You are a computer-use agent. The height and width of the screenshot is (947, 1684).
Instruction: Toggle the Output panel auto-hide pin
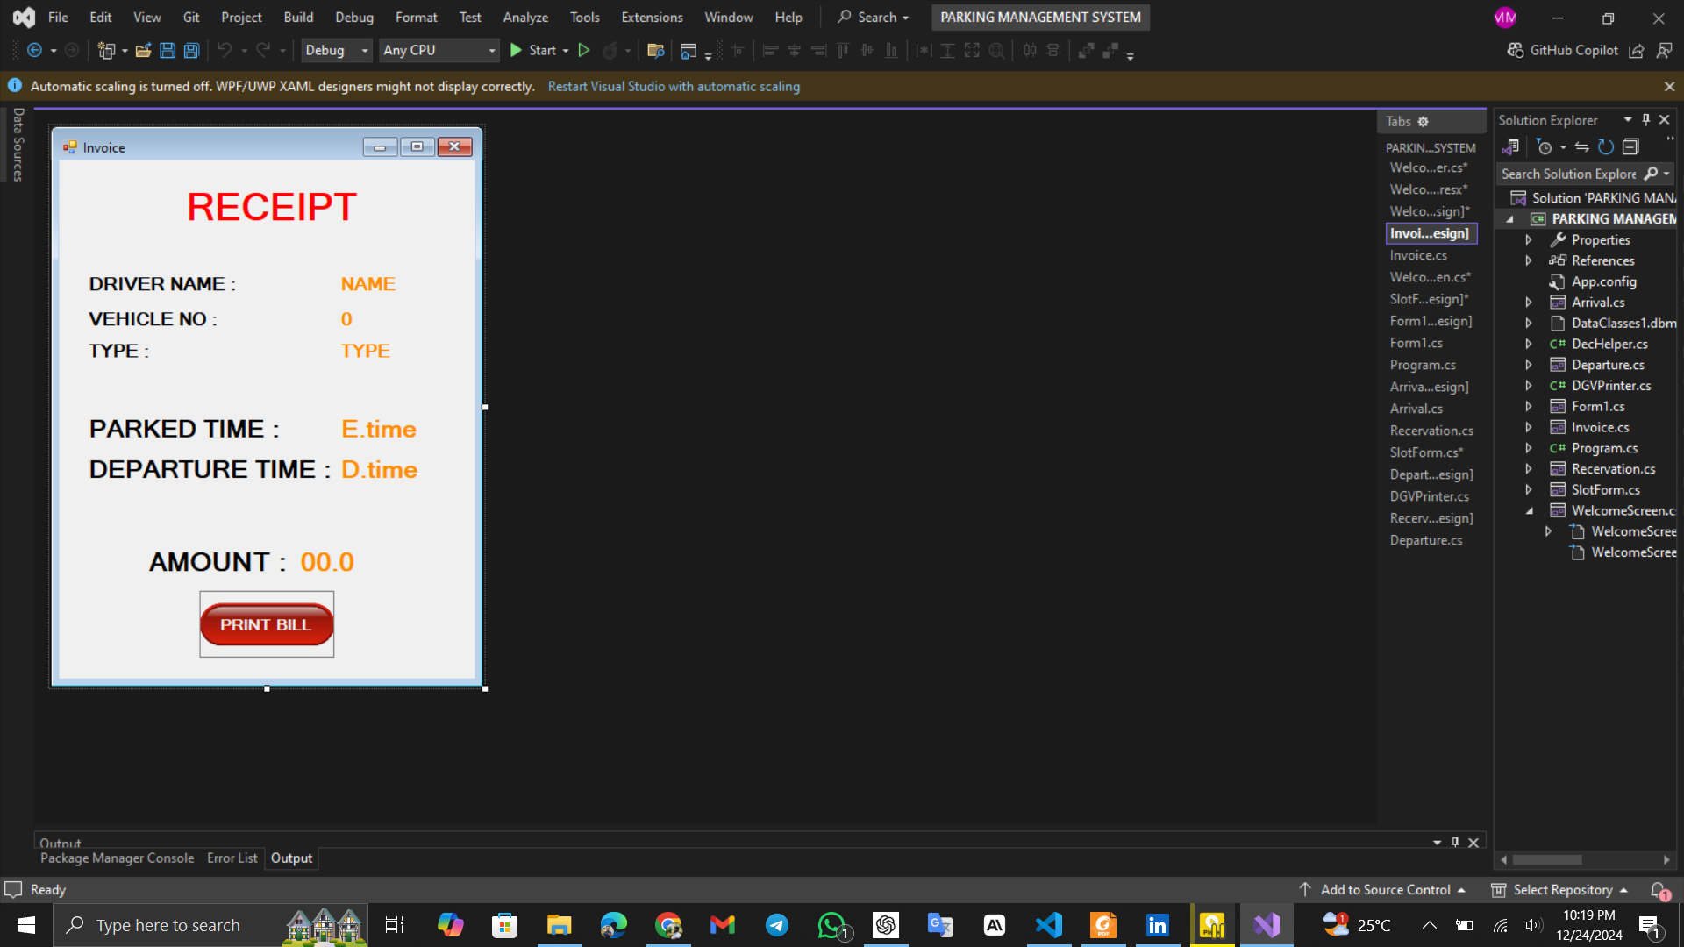point(1455,843)
